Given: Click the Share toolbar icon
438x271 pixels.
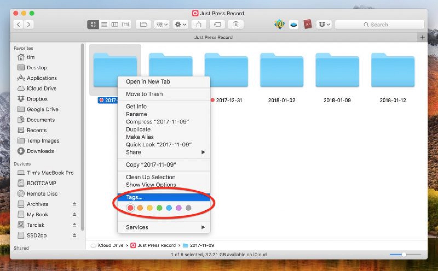Looking at the screenshot, I should click(199, 25).
